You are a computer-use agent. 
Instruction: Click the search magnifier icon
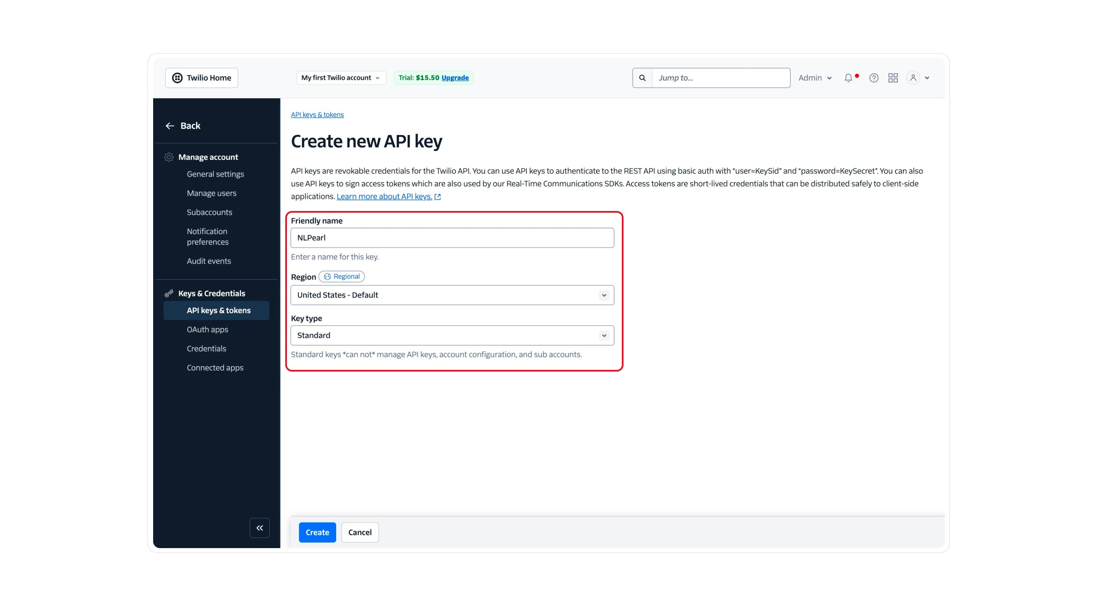click(x=642, y=77)
